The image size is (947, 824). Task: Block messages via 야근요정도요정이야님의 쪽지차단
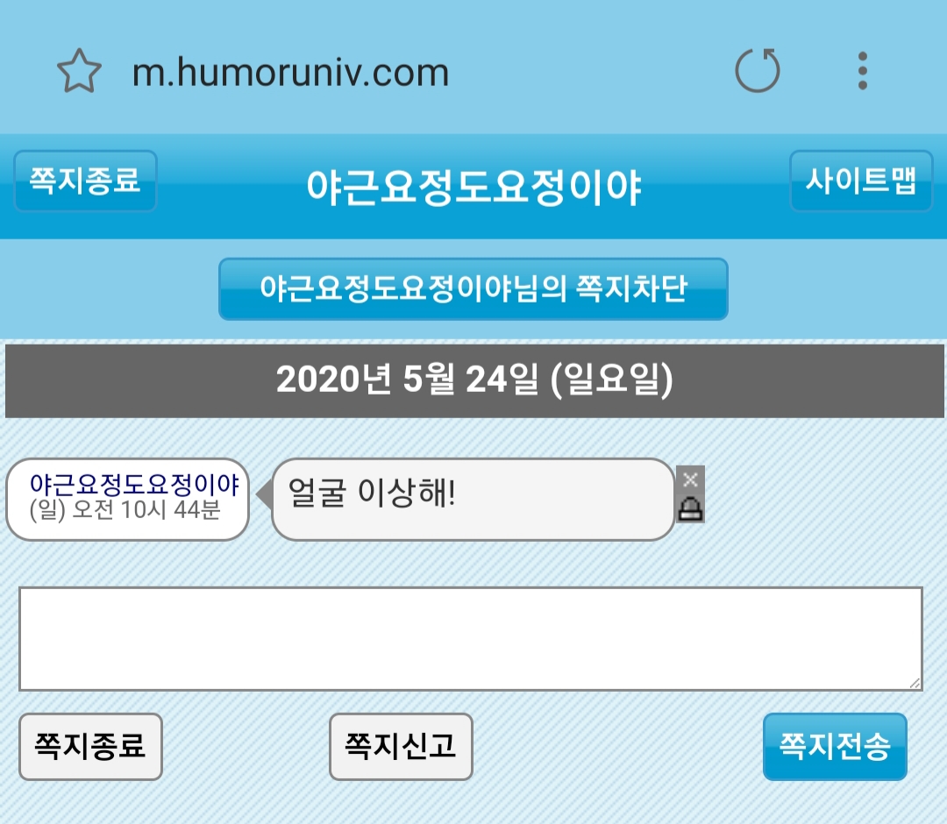coord(473,288)
